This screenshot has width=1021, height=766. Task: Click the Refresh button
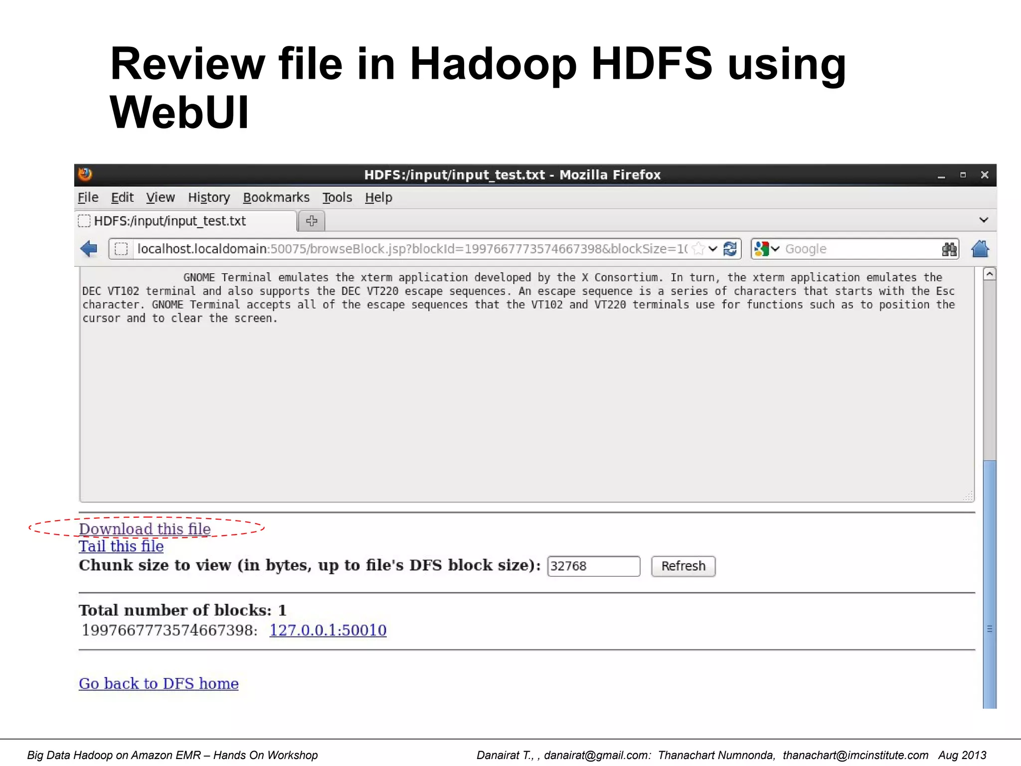click(683, 566)
